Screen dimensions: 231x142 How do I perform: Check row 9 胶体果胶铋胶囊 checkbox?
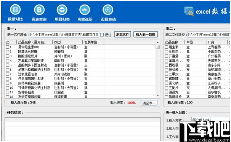point(7,83)
